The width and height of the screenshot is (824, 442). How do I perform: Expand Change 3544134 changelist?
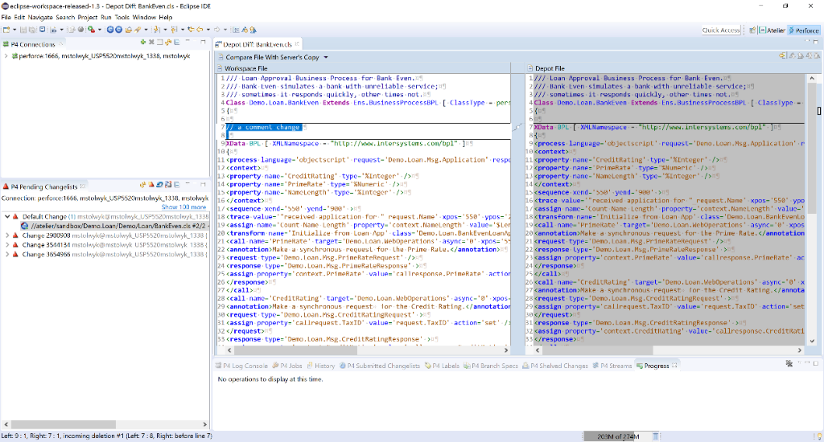[6, 244]
